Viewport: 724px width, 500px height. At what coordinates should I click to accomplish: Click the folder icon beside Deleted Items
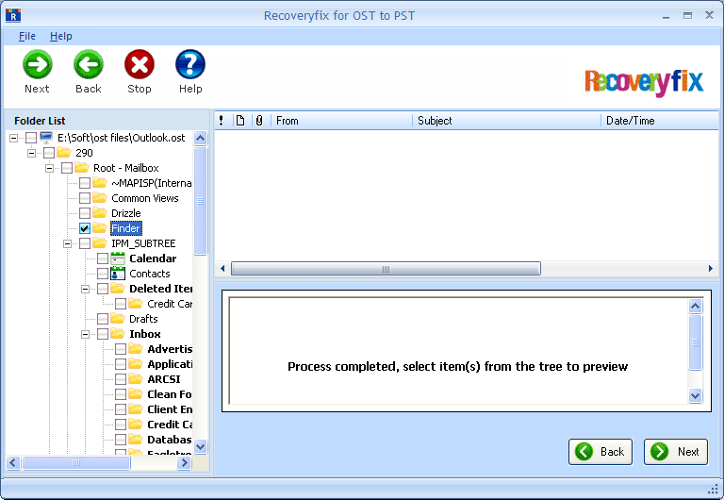click(117, 289)
